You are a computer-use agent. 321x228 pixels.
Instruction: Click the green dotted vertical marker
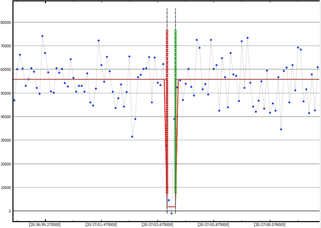176,111
